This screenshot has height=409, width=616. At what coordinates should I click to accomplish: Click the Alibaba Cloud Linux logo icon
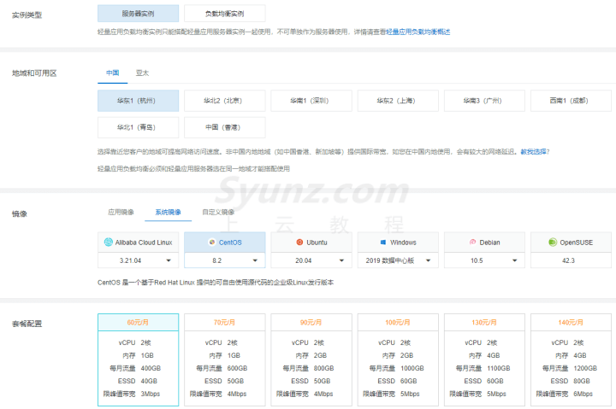[x=109, y=242]
